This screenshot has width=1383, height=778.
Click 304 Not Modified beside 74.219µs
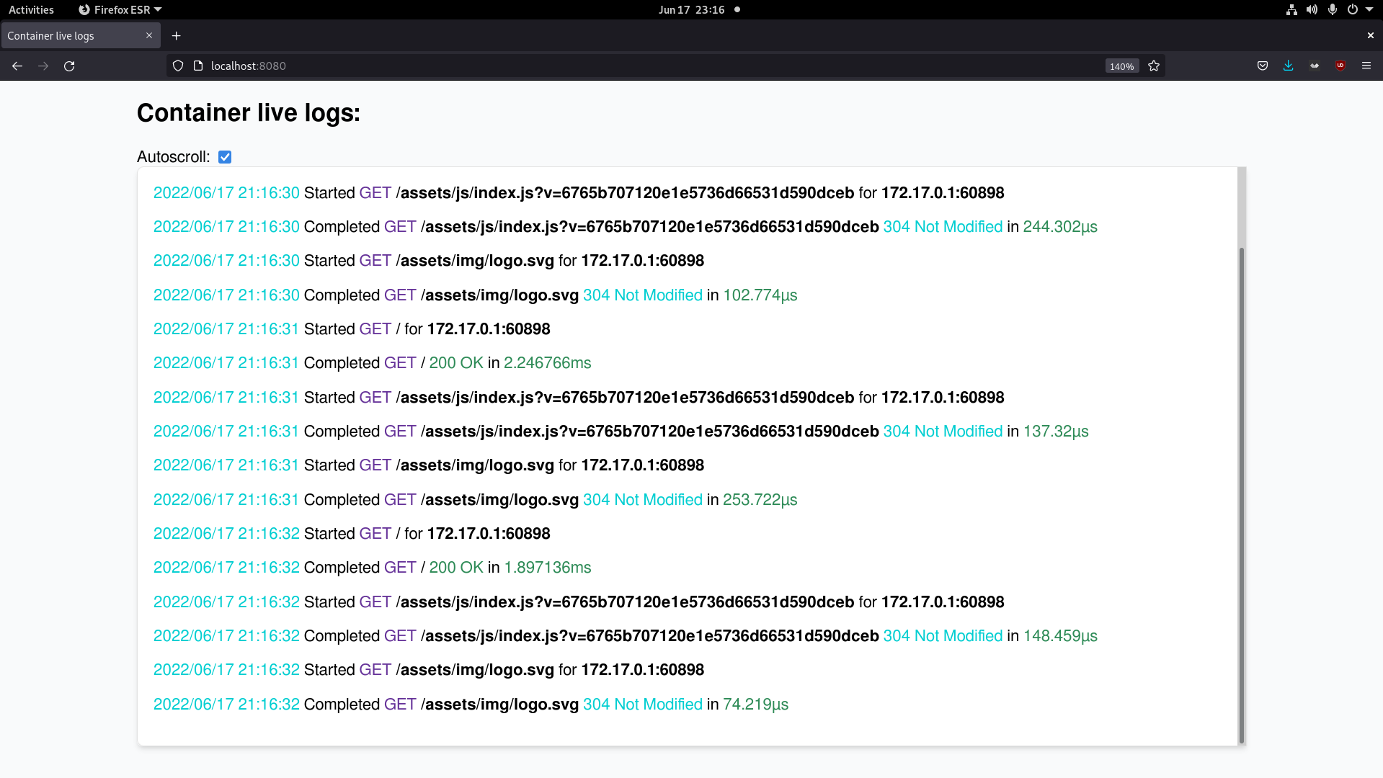(643, 705)
